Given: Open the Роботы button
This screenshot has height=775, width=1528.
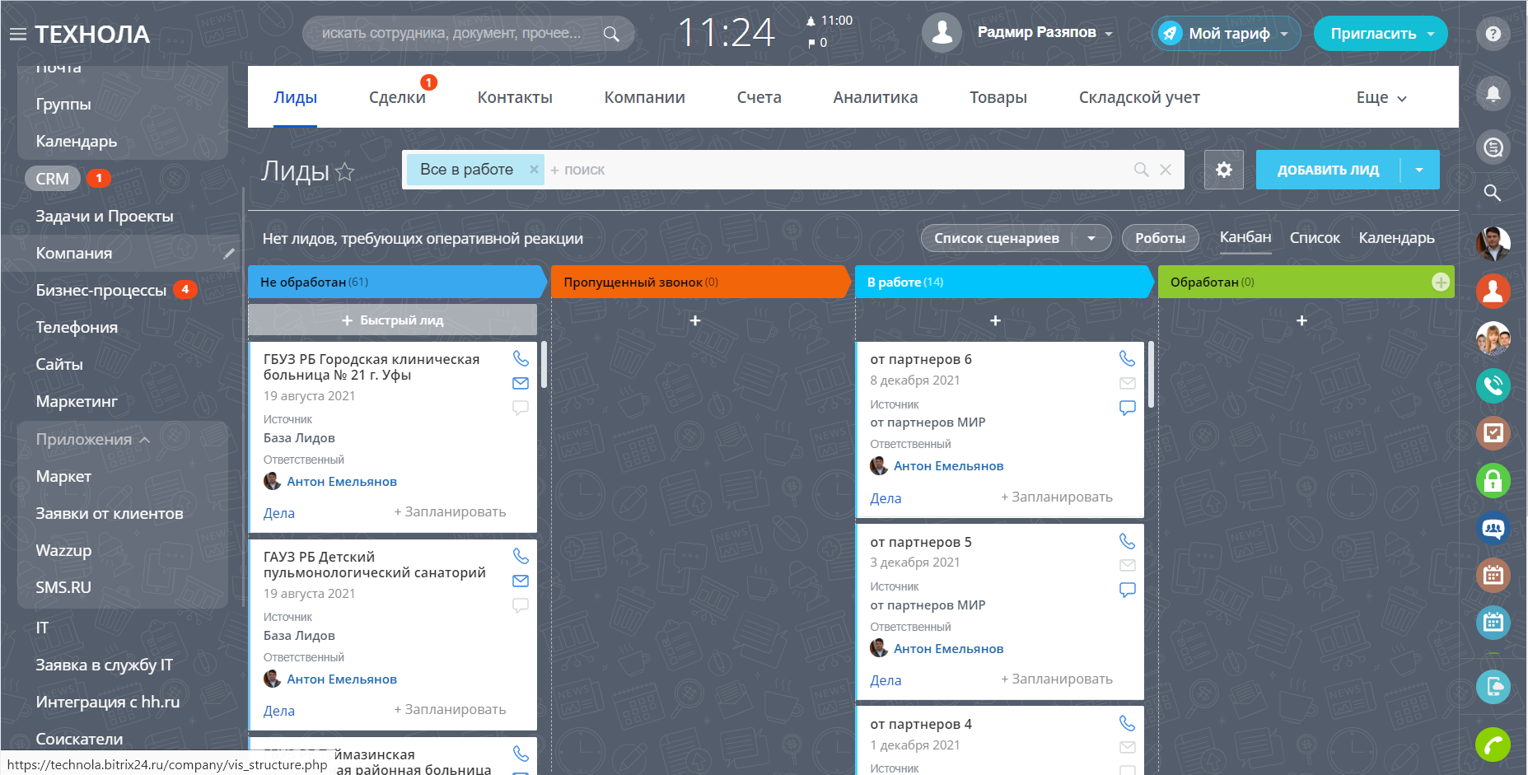Looking at the screenshot, I should (x=1160, y=238).
